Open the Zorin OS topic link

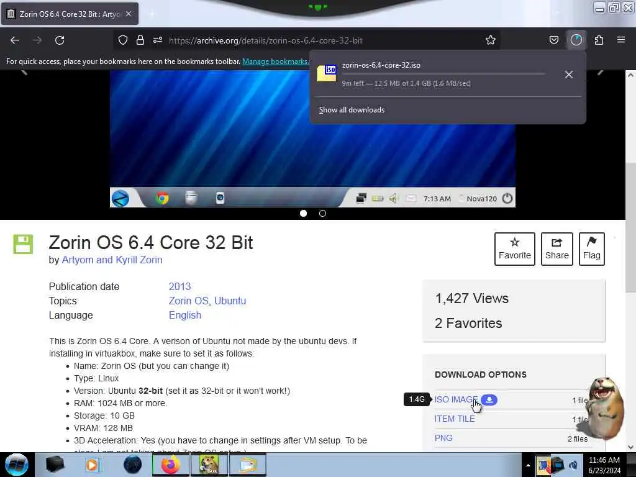[x=189, y=301]
